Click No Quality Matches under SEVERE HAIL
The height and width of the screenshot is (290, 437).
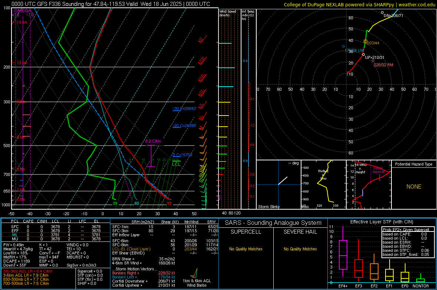(x=300, y=249)
